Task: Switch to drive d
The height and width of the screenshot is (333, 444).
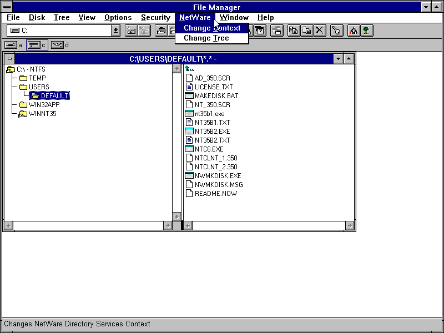Action: pos(57,45)
